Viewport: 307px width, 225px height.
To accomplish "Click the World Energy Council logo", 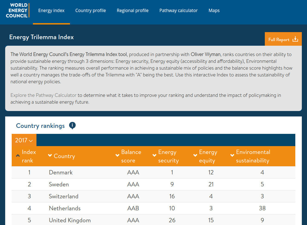I will click(17, 11).
